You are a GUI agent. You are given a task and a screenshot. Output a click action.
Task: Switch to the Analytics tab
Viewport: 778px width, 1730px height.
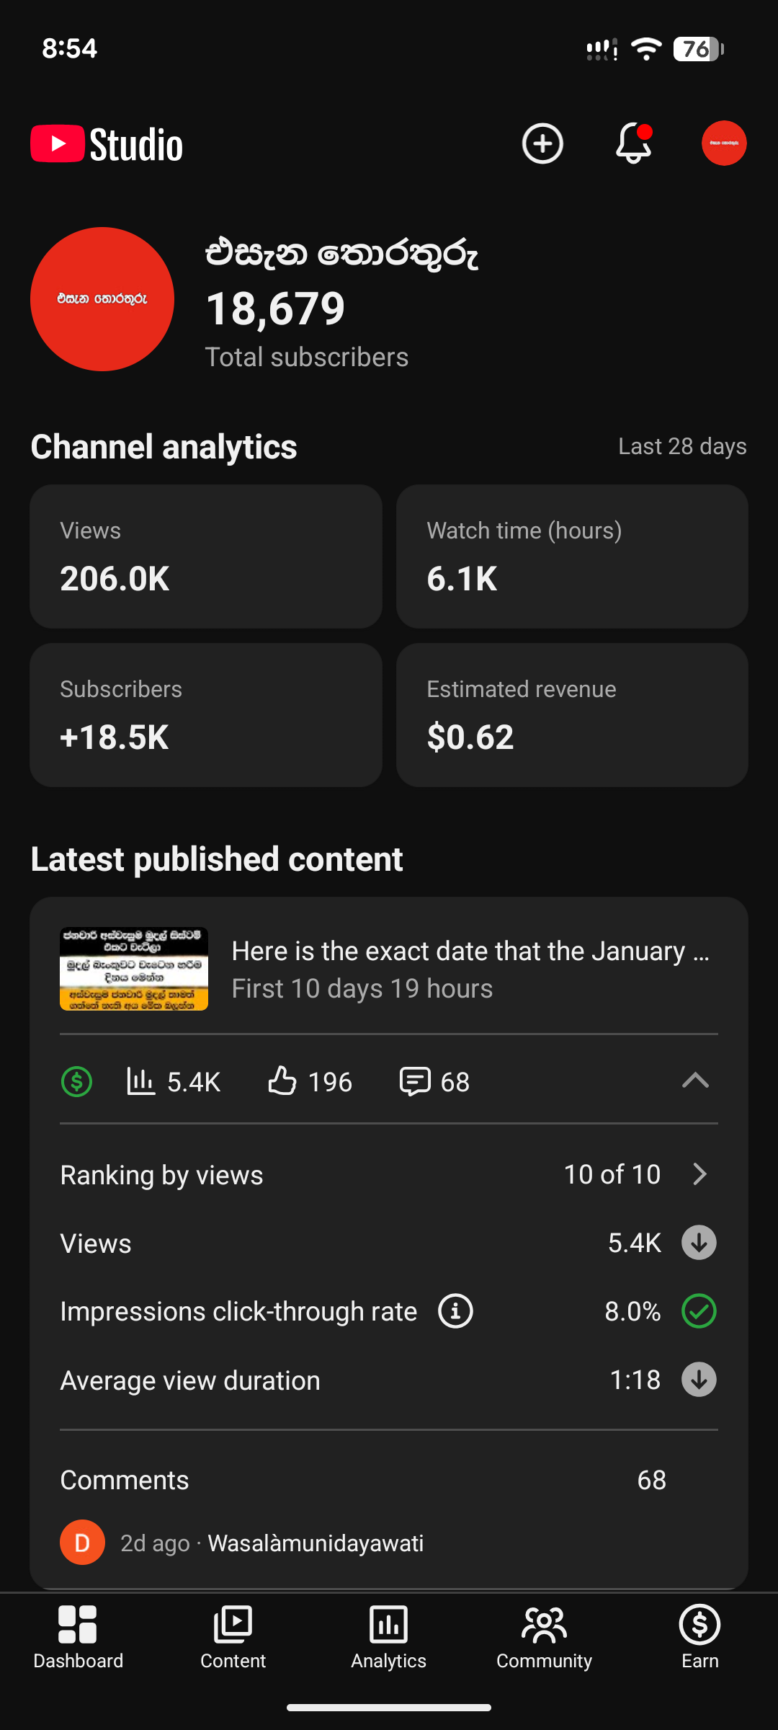pos(388,1637)
